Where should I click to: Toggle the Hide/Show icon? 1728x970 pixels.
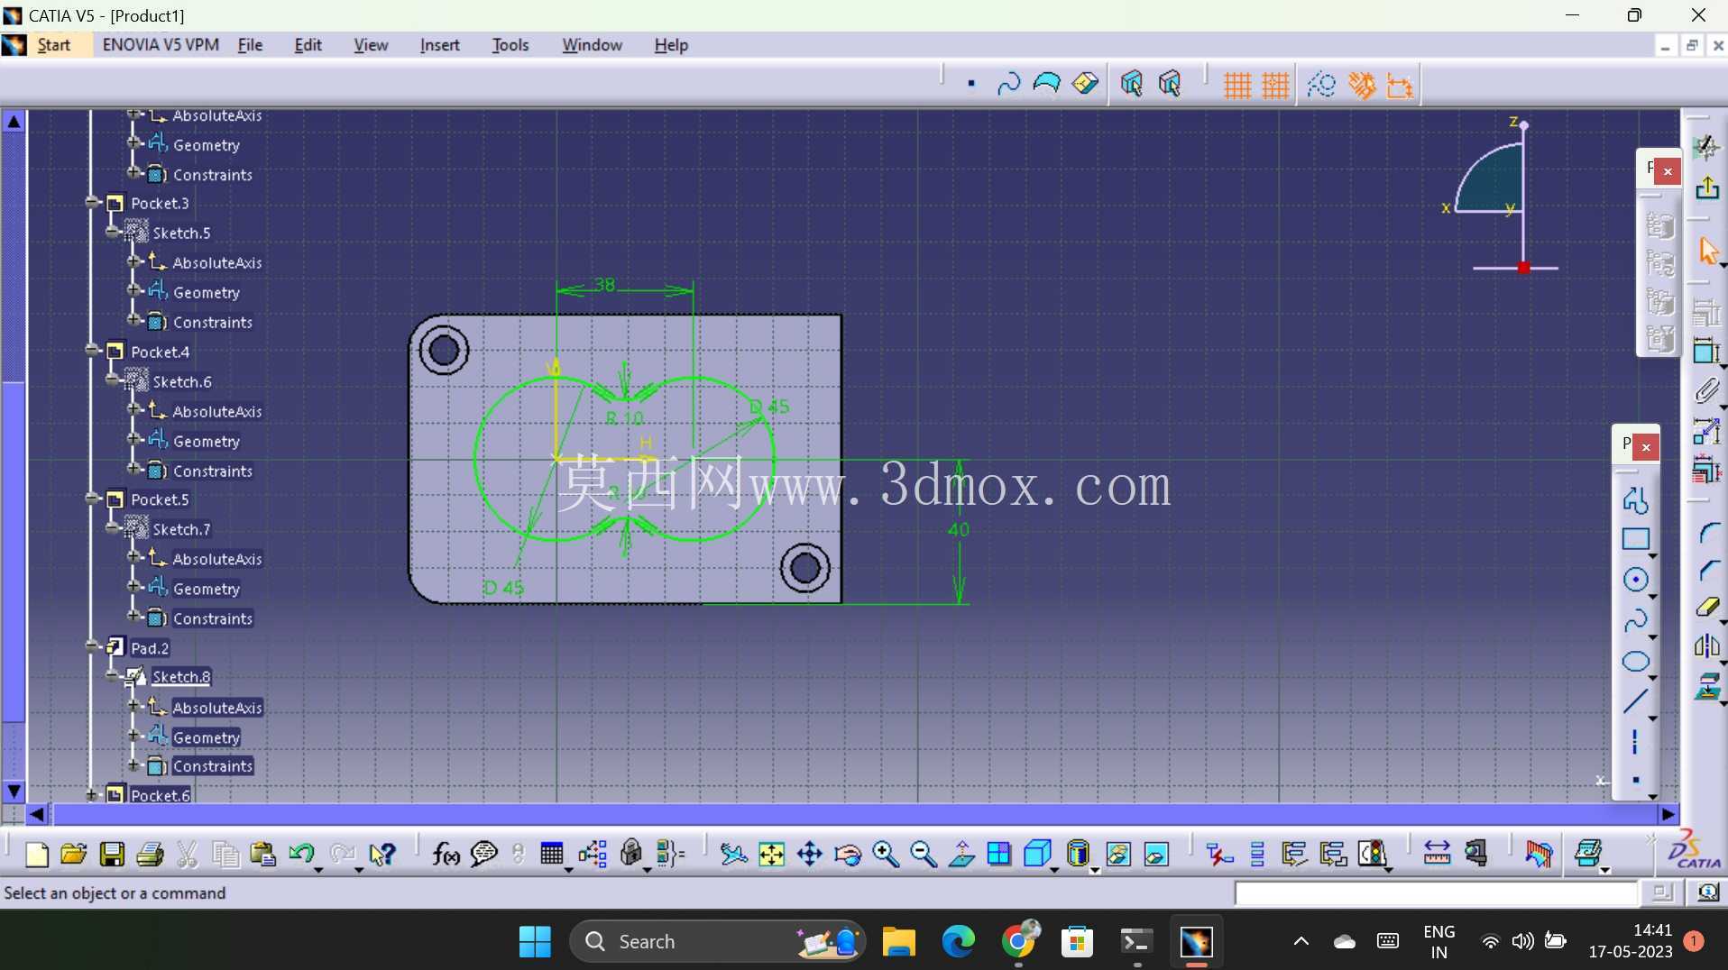pos(1118,854)
